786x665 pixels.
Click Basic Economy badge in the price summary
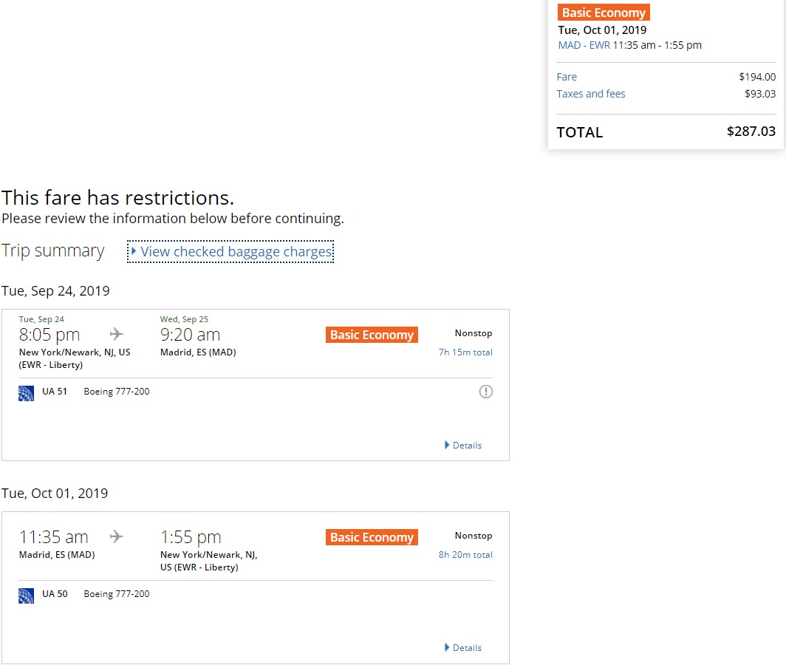click(604, 13)
